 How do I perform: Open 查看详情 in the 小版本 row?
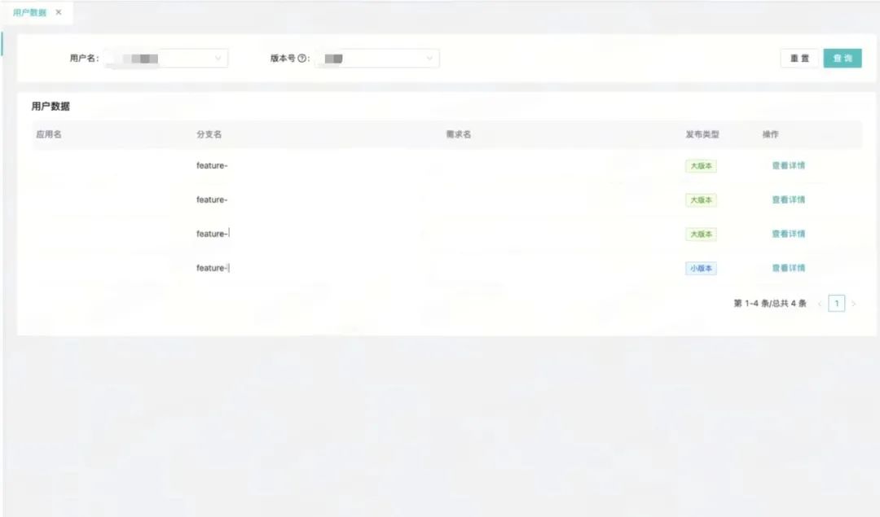tap(789, 268)
